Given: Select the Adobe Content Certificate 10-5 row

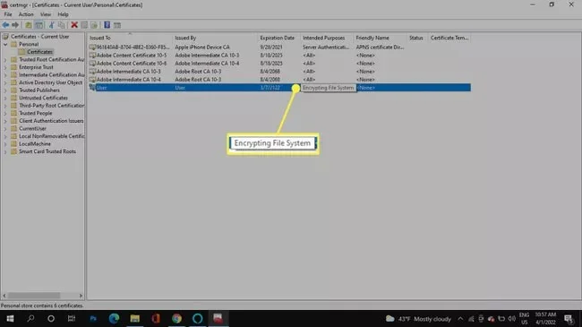Looking at the screenshot, I should 279,56.
